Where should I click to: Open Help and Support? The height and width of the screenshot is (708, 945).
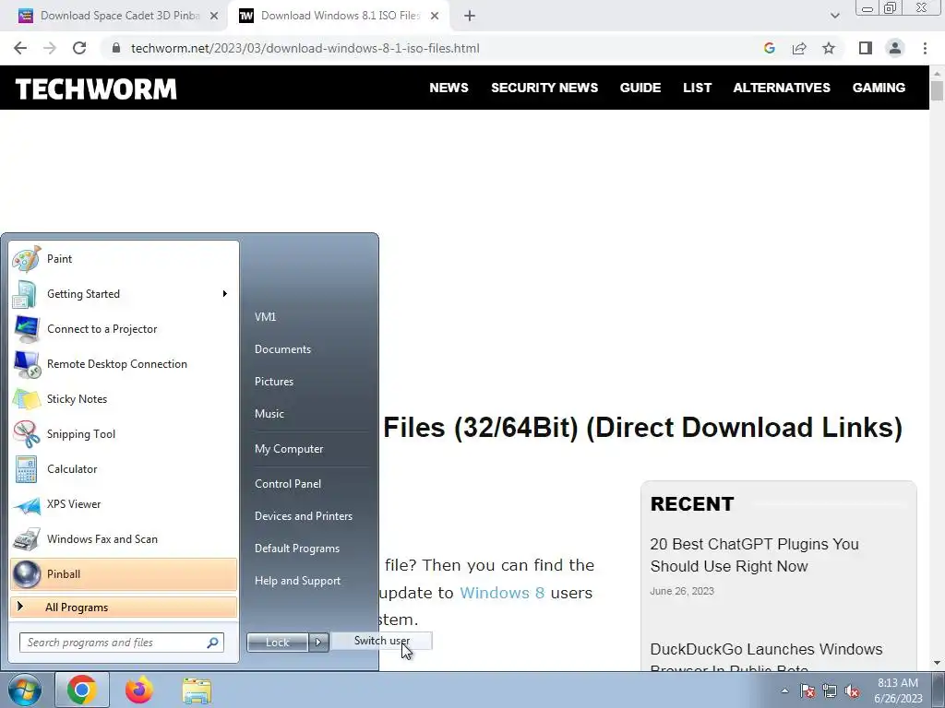coord(298,581)
